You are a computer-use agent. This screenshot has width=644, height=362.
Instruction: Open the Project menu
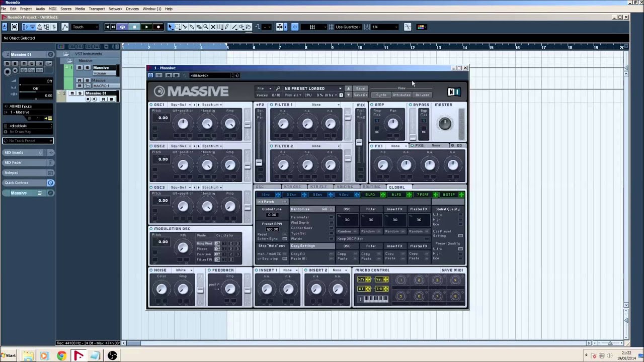26,9
